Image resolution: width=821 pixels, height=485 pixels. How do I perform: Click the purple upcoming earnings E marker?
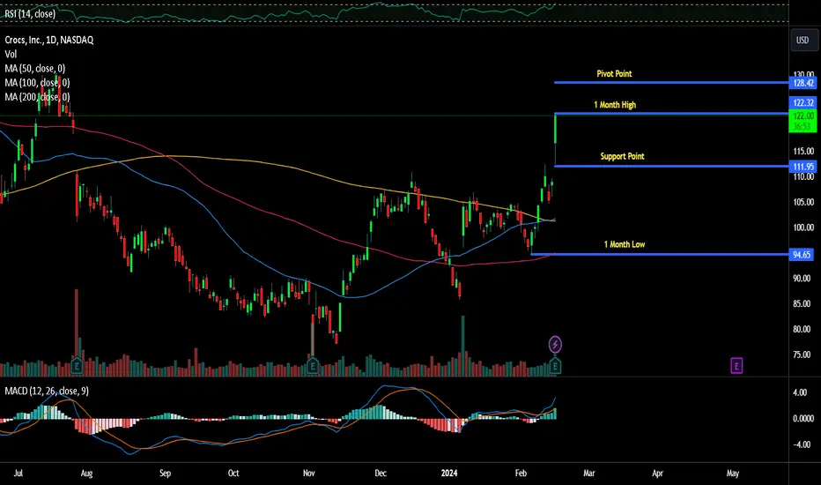point(736,365)
